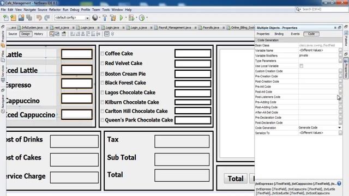Open the Properties tab in the Properties panel
349x196 pixels.
[263, 34]
